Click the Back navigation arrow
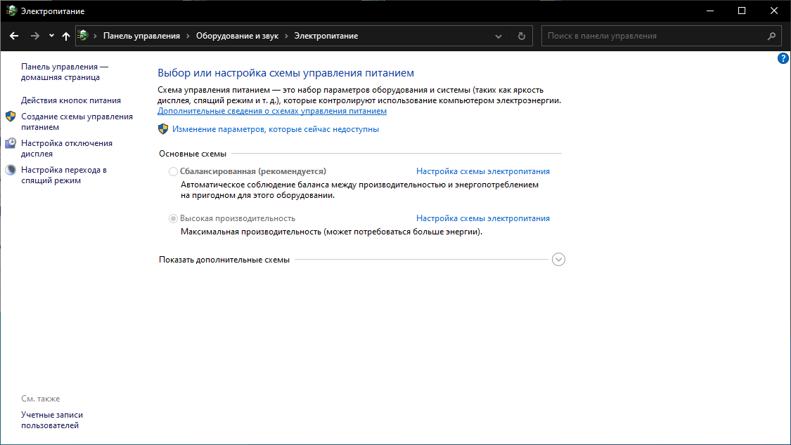Screen dimensions: 791x445 pos(14,36)
